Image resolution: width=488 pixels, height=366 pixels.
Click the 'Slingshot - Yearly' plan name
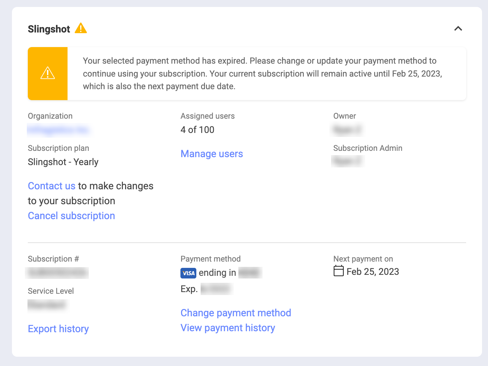coord(63,162)
